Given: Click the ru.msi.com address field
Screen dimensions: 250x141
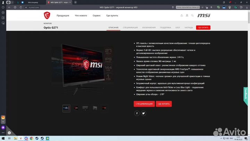Looking at the screenshot, I should [34, 7].
